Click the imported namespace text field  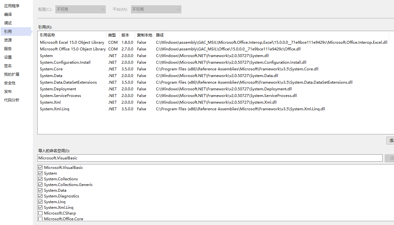[210, 158]
